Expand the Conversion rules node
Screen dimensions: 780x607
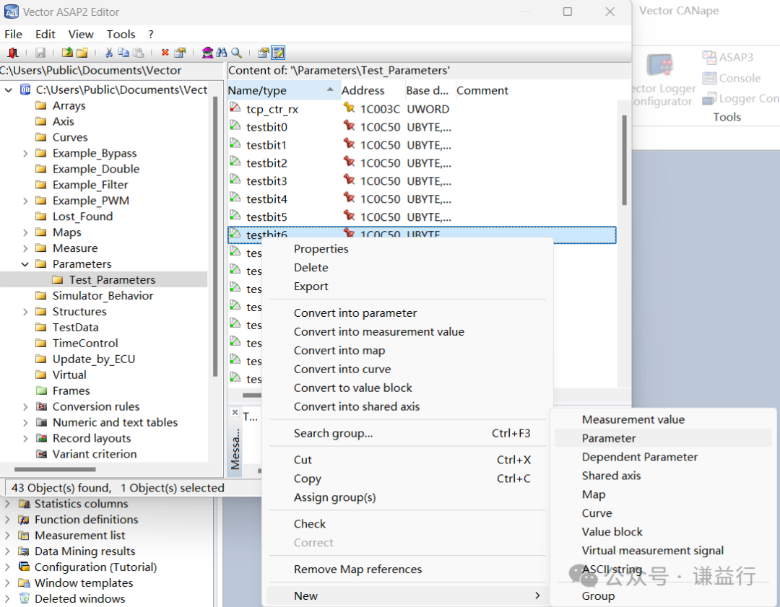point(25,406)
